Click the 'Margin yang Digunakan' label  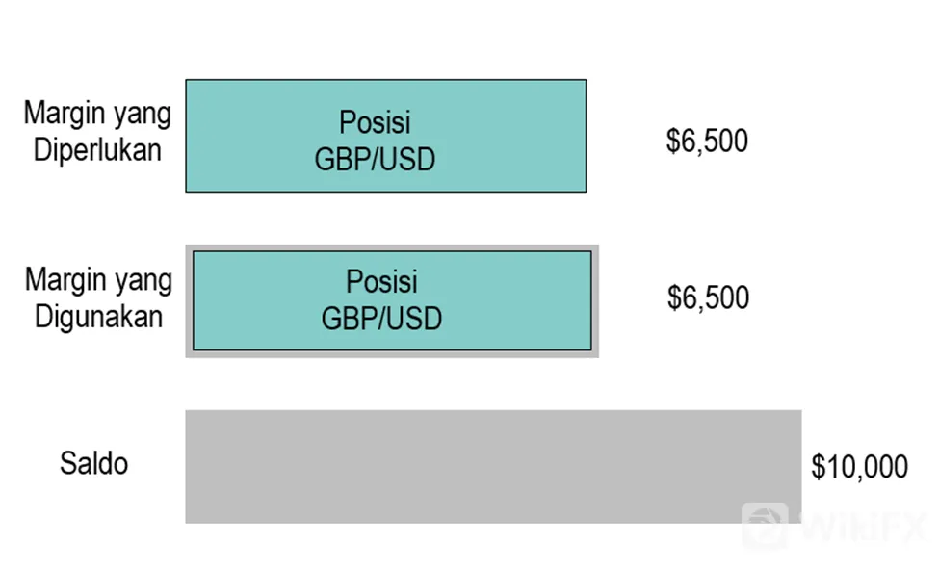coord(99,298)
